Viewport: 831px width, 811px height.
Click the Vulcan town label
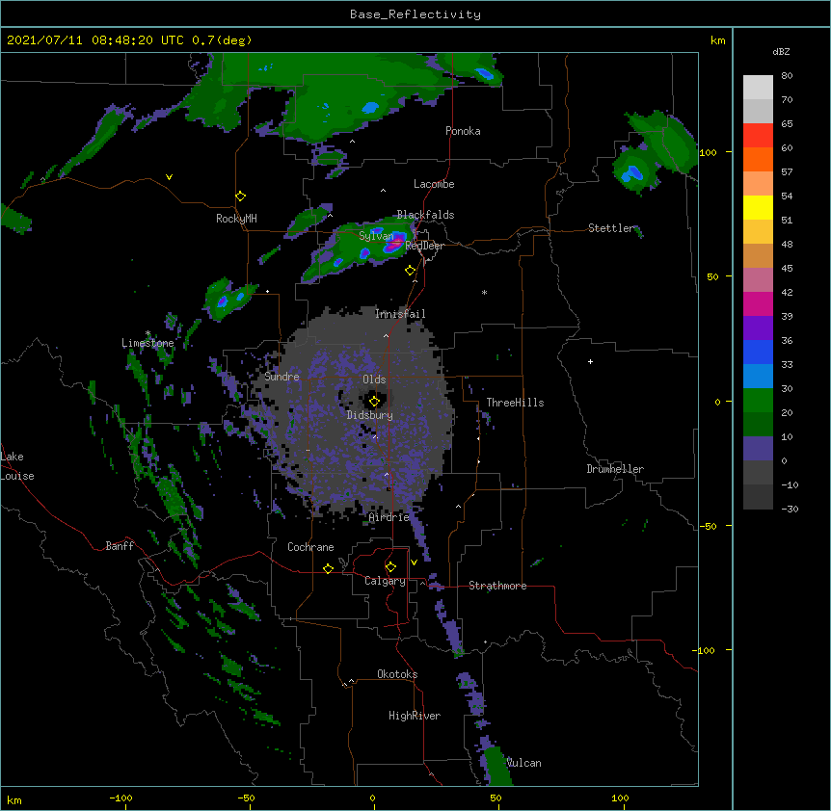coord(524,763)
